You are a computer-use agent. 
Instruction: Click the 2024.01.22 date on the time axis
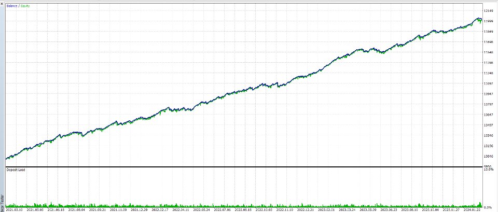click(472, 210)
